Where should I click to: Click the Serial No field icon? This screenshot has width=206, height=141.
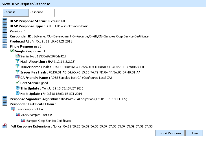tap(17, 56)
